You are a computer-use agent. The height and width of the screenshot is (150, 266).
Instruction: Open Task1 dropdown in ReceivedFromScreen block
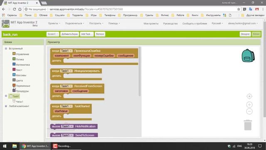pos(66,86)
